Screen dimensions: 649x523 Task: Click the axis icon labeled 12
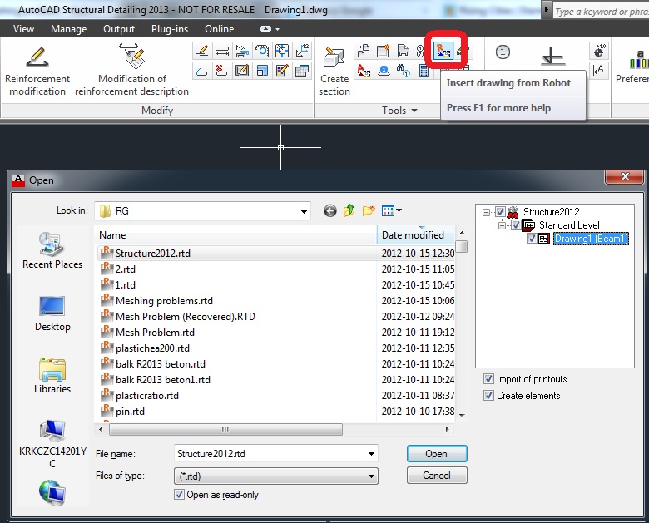tap(302, 51)
